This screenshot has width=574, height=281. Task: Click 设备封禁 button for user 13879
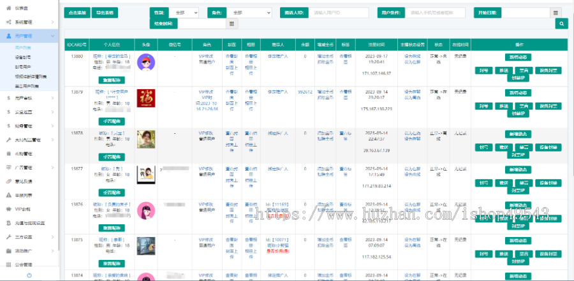(x=548, y=106)
